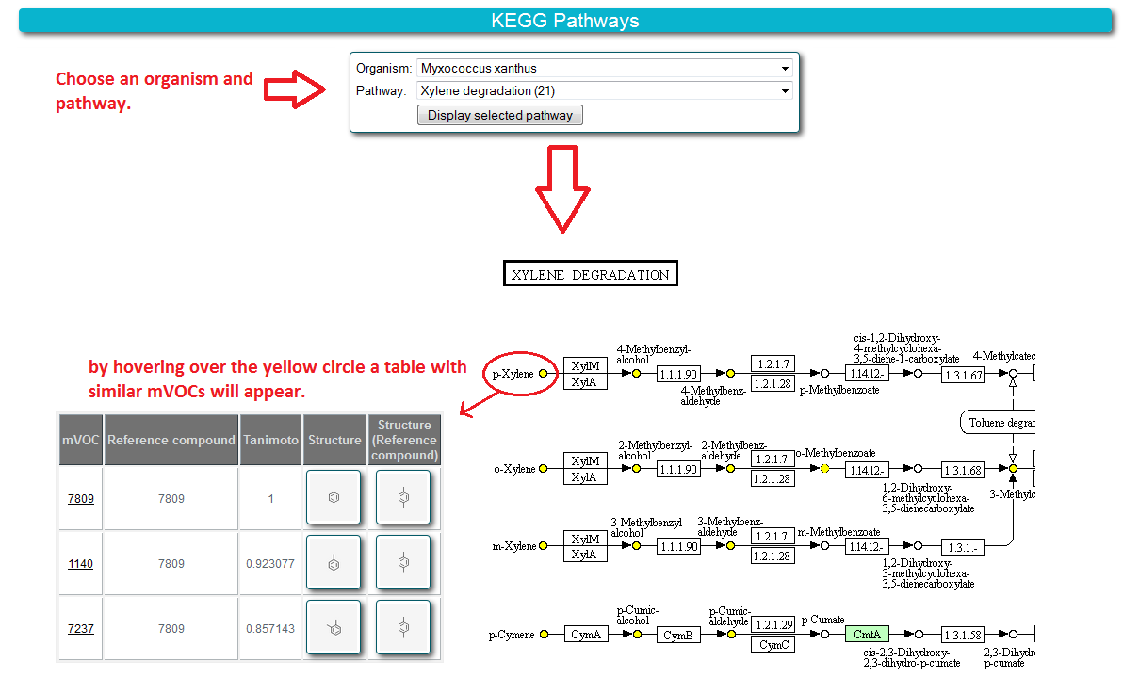
Task: Click the CymA enzyme box
Action: coord(585,635)
